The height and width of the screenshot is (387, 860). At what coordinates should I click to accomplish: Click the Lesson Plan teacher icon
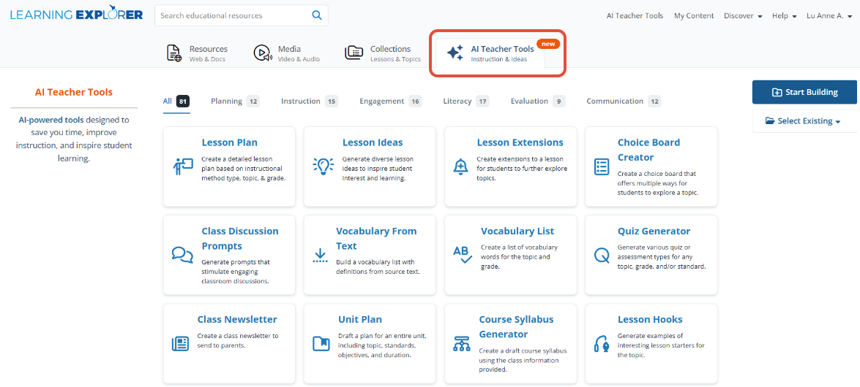tap(183, 166)
